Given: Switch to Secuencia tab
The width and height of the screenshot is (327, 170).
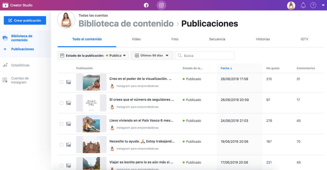Looking at the screenshot, I should 217,39.
